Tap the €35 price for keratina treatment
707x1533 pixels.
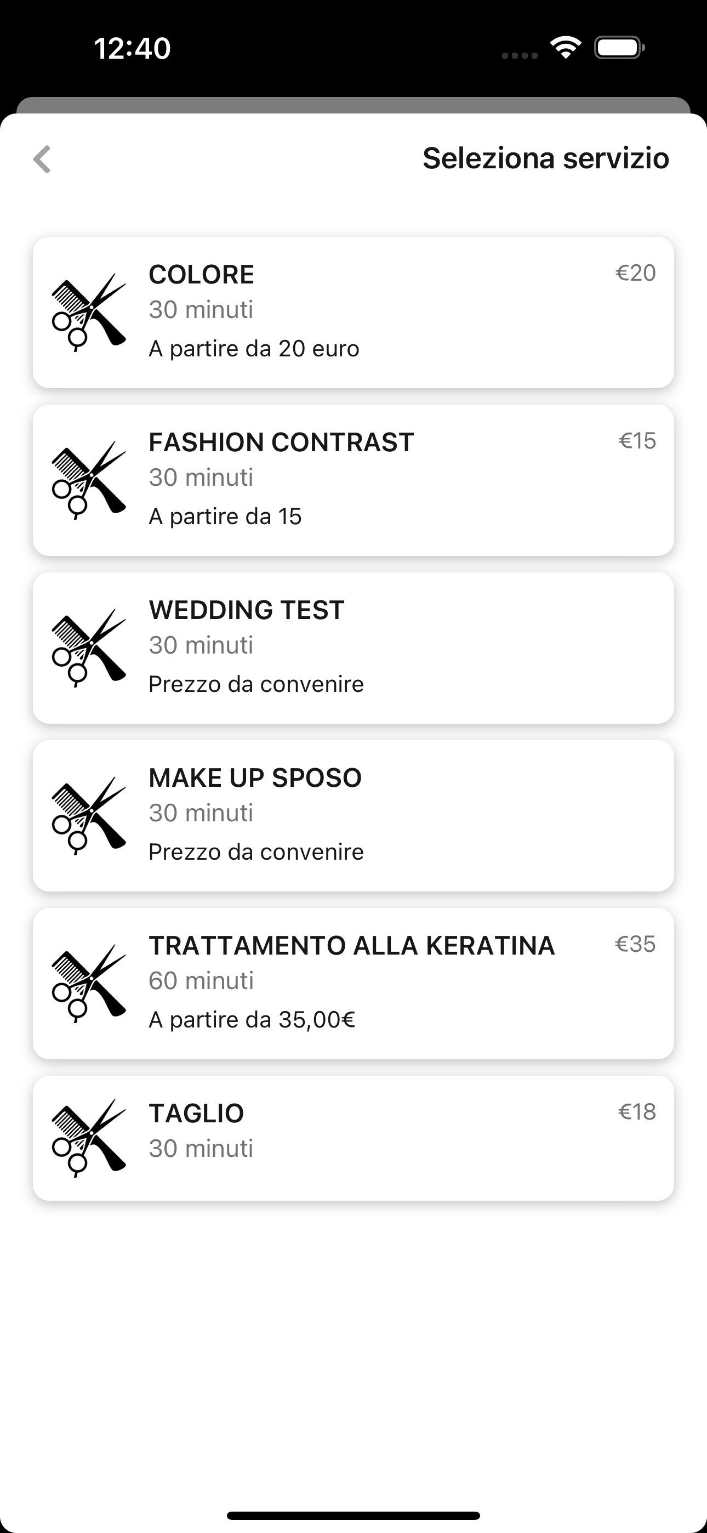click(x=635, y=945)
